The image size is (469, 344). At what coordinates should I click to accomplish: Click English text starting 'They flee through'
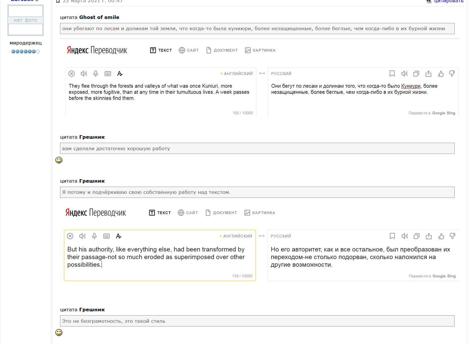[159, 92]
